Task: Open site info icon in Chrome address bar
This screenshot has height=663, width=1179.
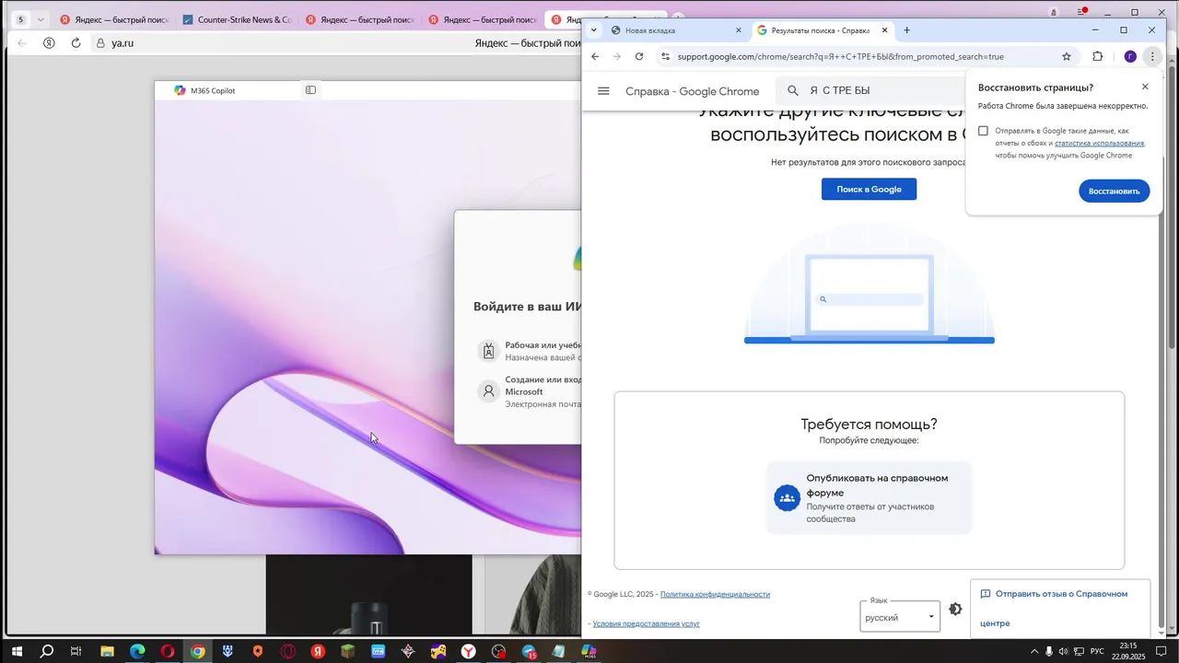Action: (665, 56)
